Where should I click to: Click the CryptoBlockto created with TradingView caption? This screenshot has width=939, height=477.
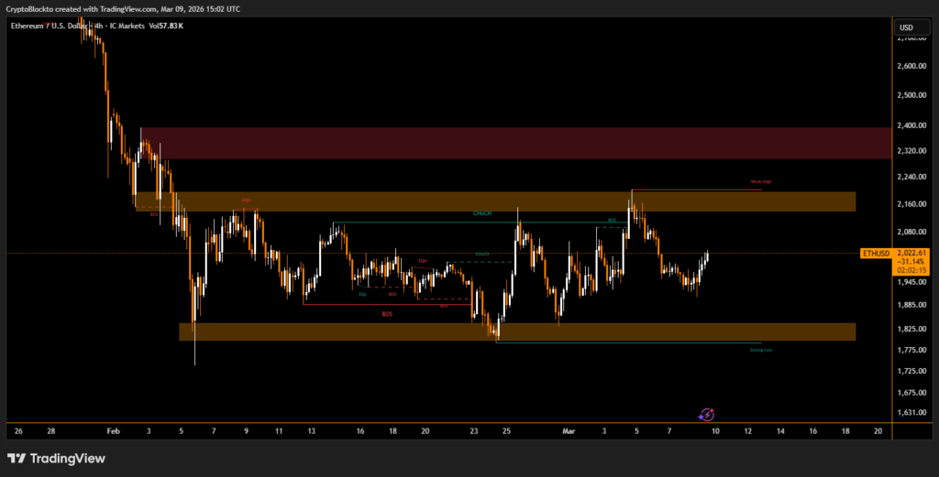click(126, 8)
